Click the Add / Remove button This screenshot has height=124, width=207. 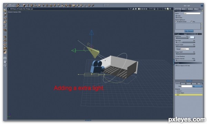(189, 31)
